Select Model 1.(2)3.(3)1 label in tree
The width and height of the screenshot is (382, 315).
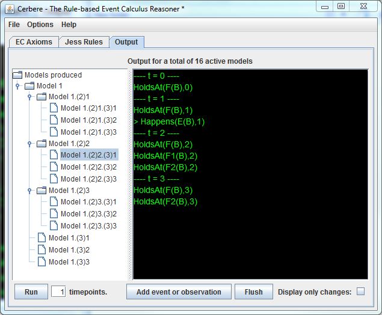coord(88,202)
